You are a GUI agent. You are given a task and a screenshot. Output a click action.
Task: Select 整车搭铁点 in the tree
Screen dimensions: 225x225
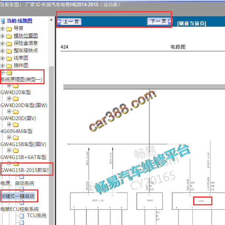(x=26, y=50)
